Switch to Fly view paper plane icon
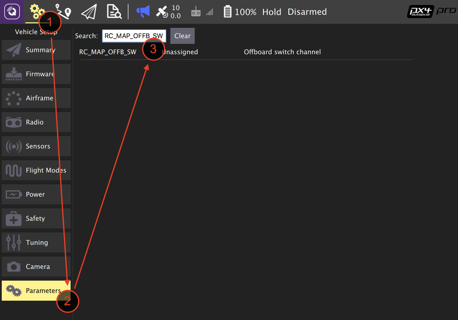This screenshot has height=320, width=458. (x=89, y=12)
